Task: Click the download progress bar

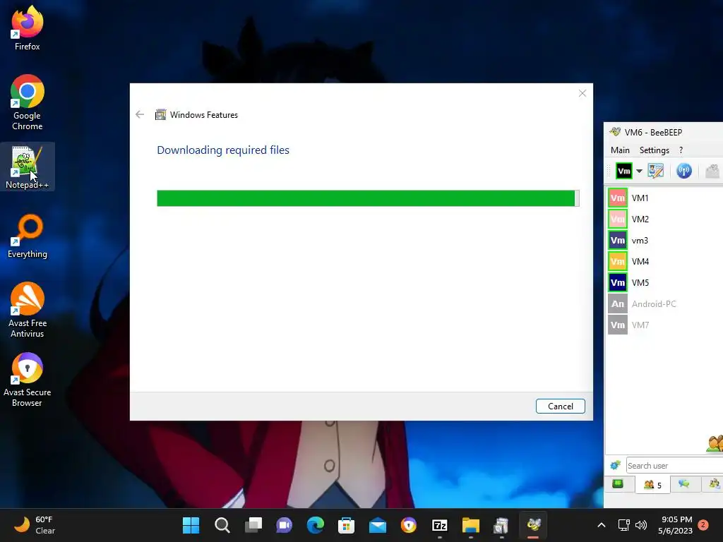Action: (x=368, y=198)
